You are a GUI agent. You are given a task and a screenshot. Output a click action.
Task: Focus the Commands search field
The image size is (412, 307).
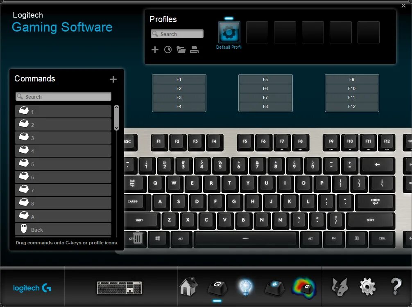point(63,96)
